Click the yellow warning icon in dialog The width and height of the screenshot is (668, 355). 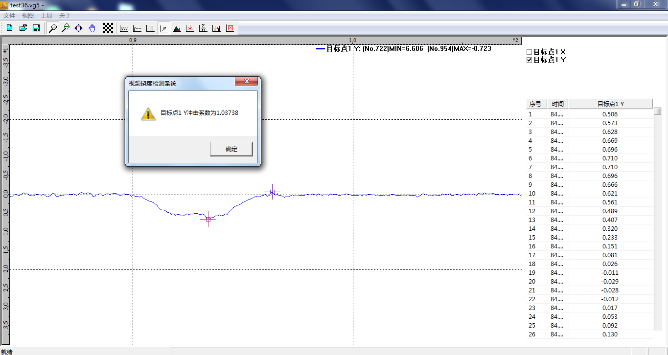148,113
